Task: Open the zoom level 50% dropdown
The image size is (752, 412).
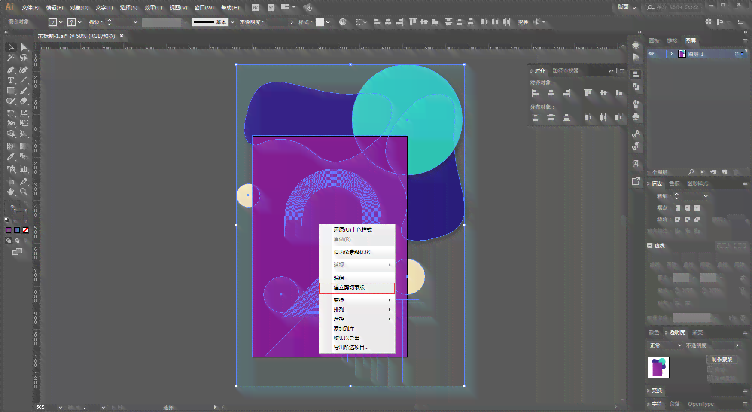Action: [60, 407]
